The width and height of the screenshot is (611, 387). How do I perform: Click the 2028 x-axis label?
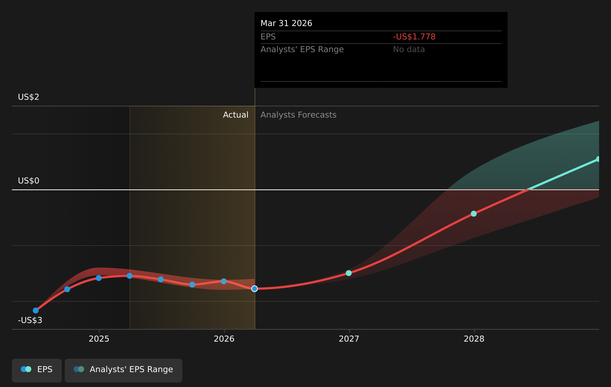tap(474, 339)
